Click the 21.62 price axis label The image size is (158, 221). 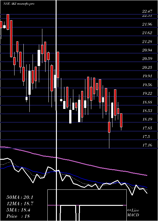pyautogui.click(x=147, y=33)
